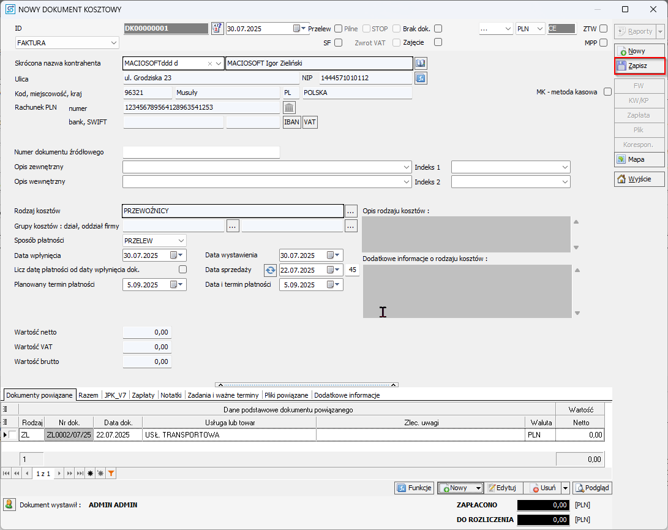Click the orange filter icon in grid navigator
Screen dimensions: 668x530
click(111, 474)
